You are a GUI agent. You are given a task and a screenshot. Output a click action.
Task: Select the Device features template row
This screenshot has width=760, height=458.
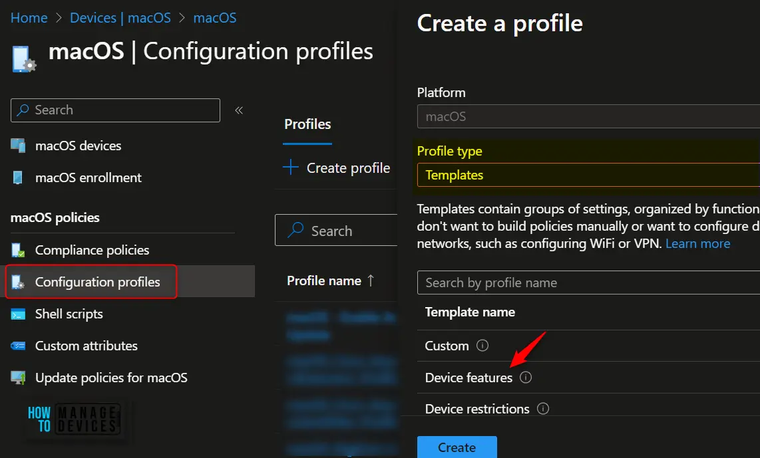click(x=588, y=377)
